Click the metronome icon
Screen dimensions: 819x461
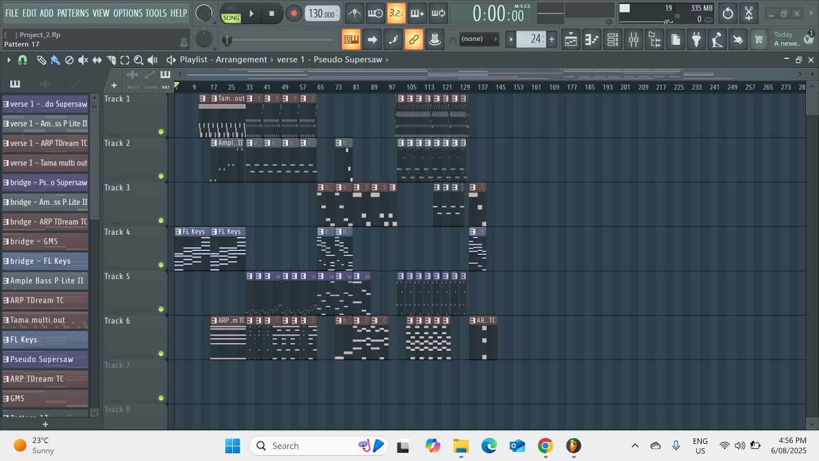354,13
